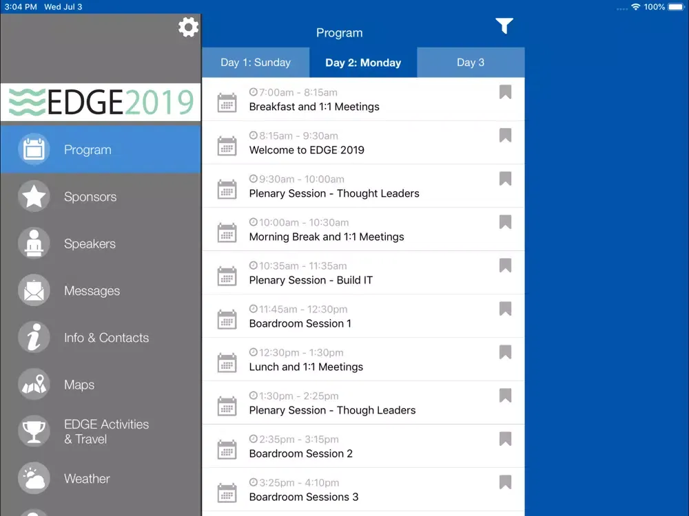Open the Maps pin icon
This screenshot has height=516, width=689.
pos(34,384)
